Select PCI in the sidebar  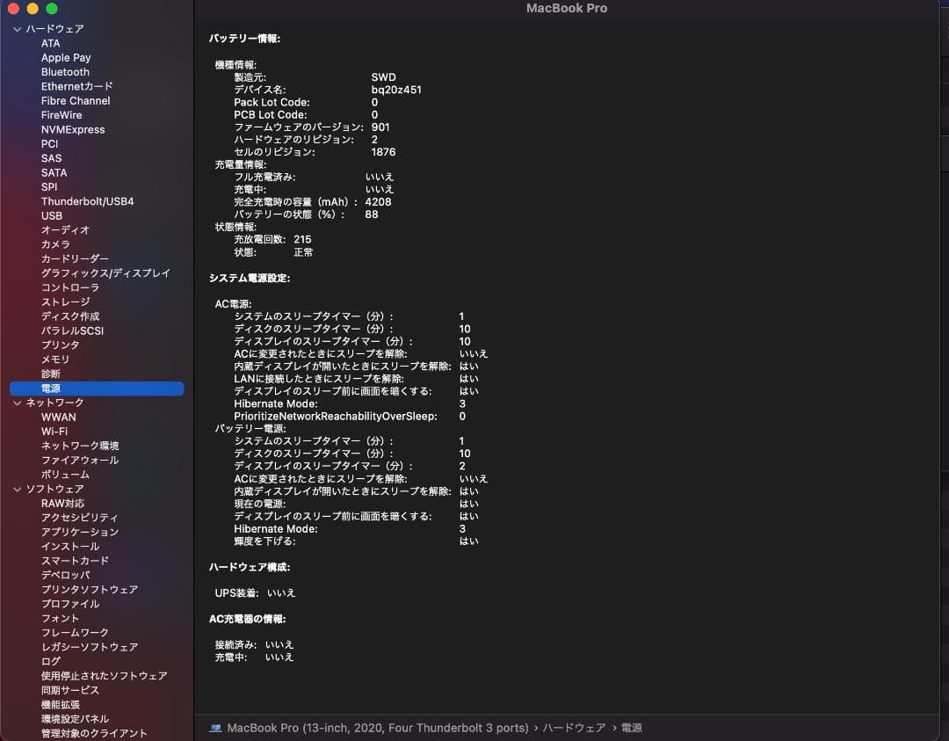49,144
